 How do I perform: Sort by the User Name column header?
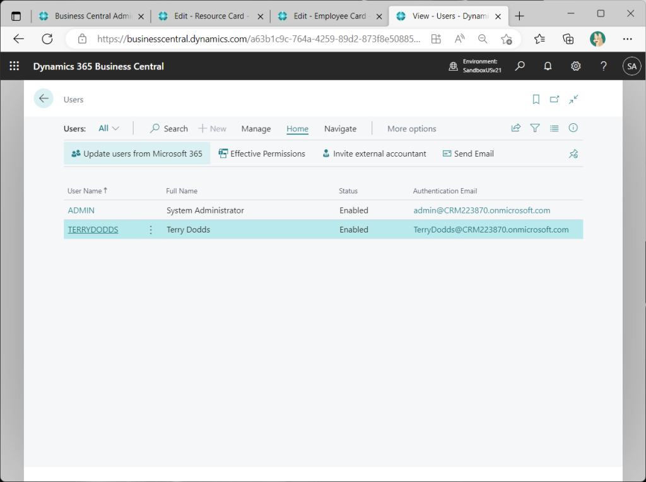(x=87, y=191)
